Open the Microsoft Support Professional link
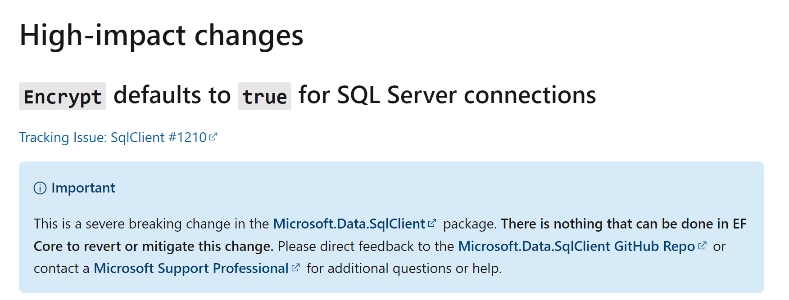 (191, 269)
